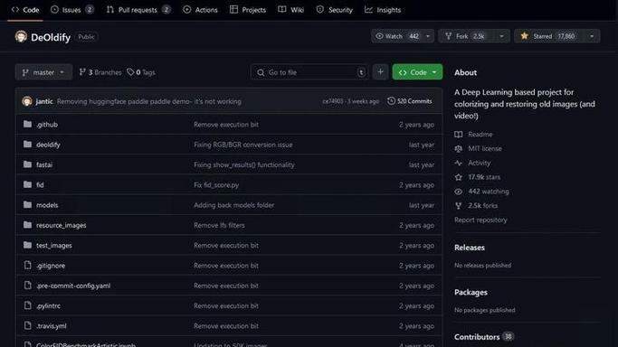The image size is (618, 347).
Task: Open commit 'Fix fid_score.py'
Action: point(216,185)
